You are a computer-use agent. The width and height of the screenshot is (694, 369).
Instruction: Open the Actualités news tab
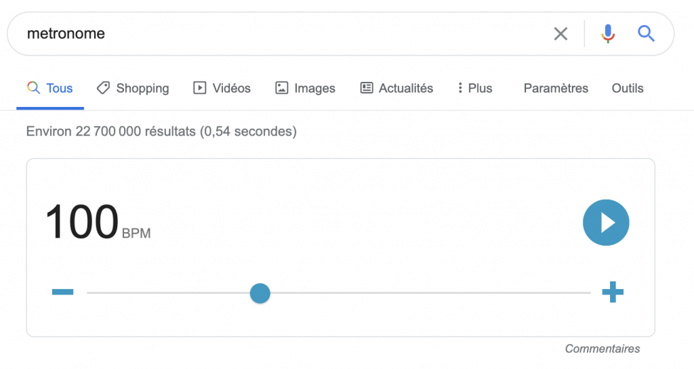(x=396, y=88)
